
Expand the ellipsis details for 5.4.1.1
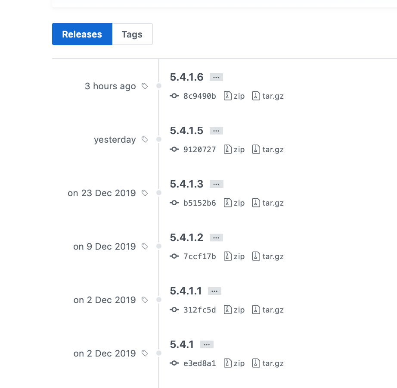click(x=214, y=291)
